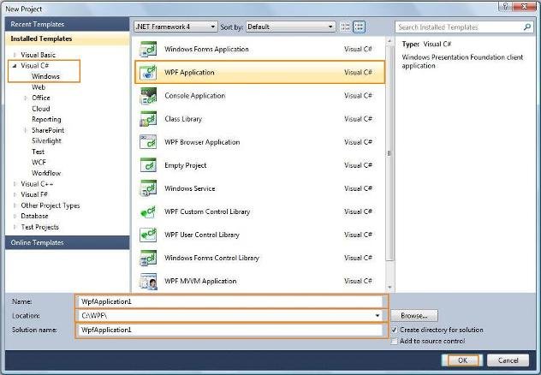Click the search magnifier icon
541x375 pixels.
point(526,27)
